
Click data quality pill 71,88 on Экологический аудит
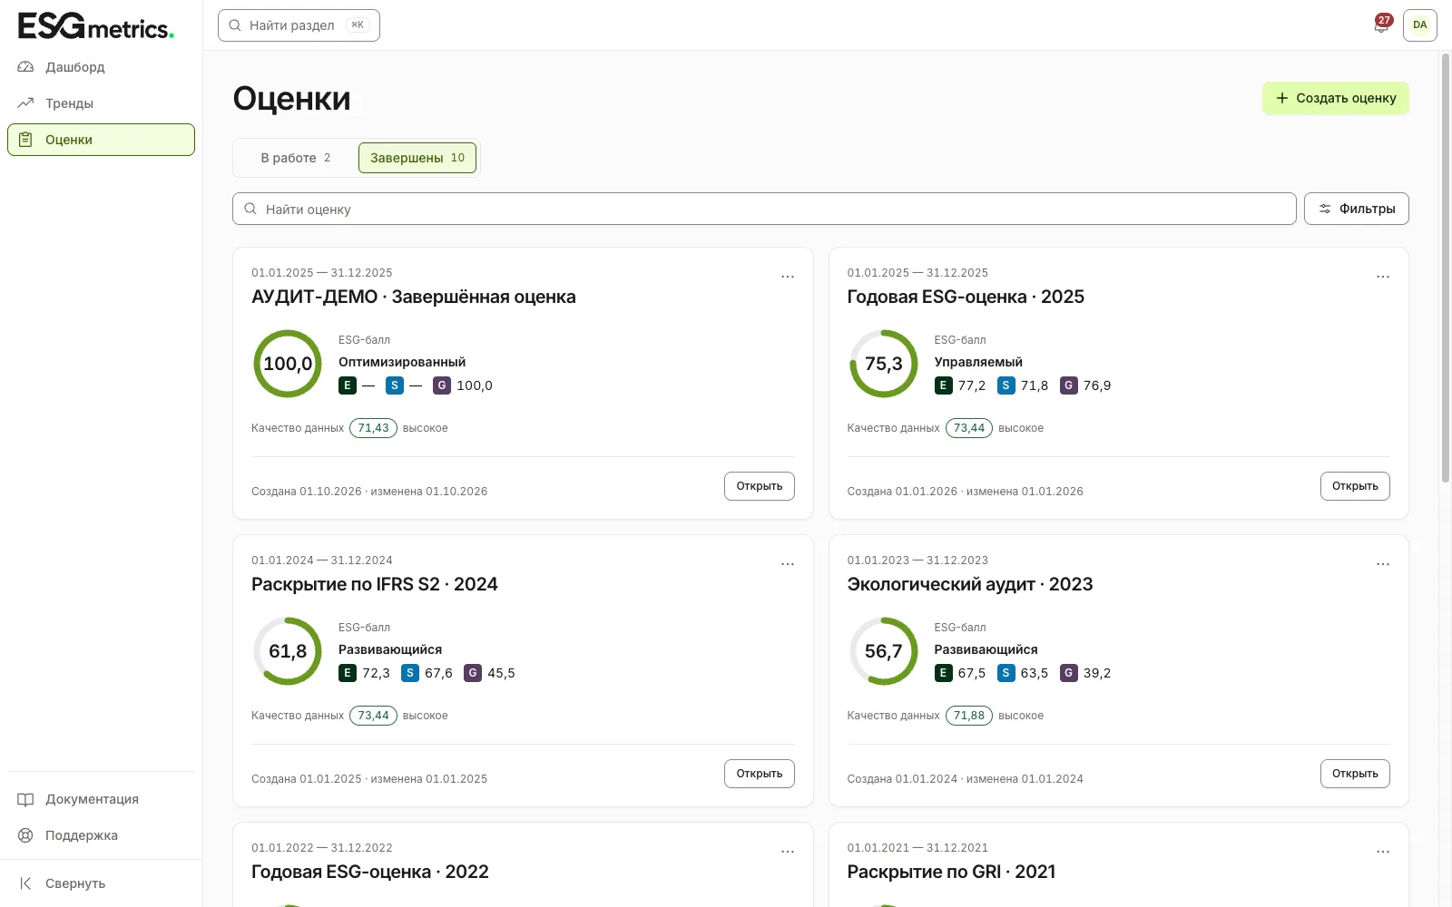(x=969, y=716)
